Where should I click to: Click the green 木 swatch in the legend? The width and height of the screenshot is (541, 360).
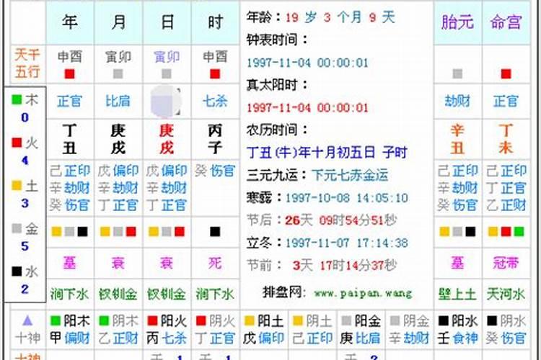click(17, 99)
